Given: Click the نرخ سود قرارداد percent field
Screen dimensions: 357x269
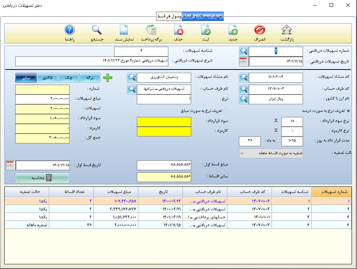Looking at the screenshot, I should click(x=292, y=122).
